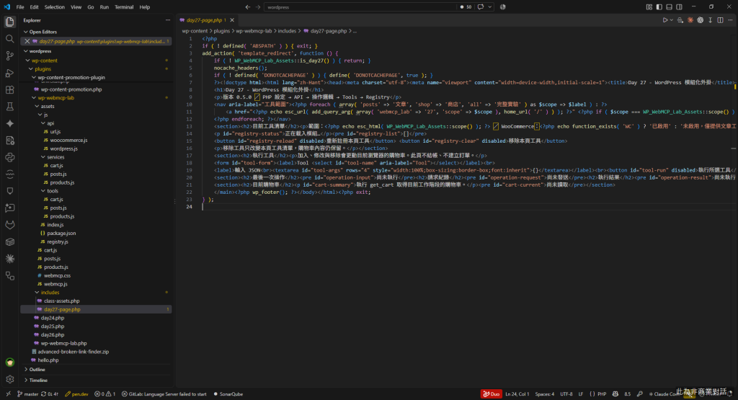Close day27-page.php in Open Editors list
738x400 pixels.
tap(27, 41)
